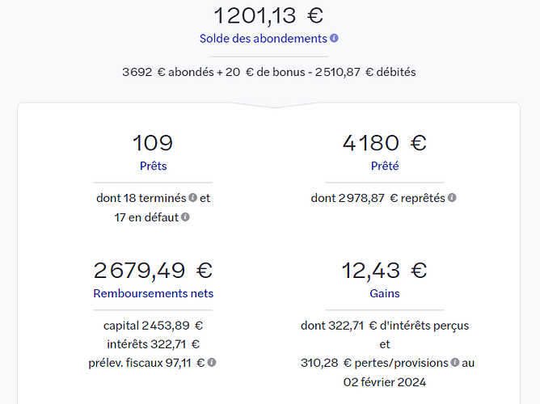This screenshot has height=404, width=540.
Task: Open the Prêté link
Action: point(384,166)
